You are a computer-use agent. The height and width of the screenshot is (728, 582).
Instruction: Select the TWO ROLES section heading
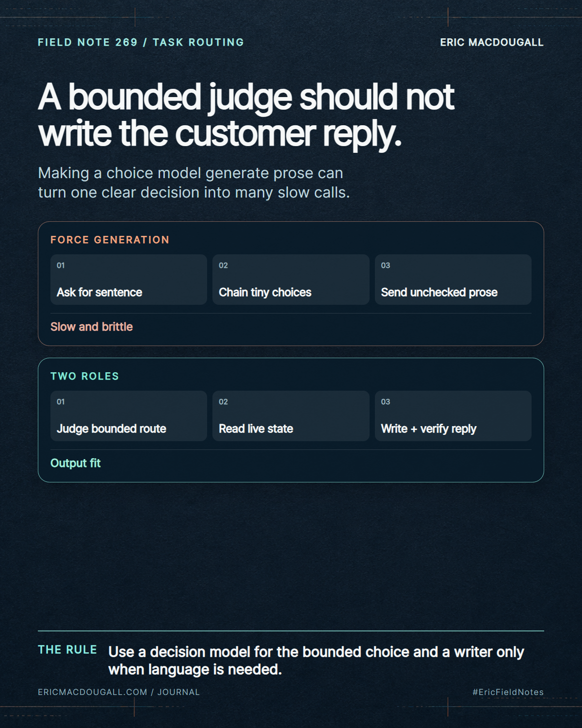(84, 376)
